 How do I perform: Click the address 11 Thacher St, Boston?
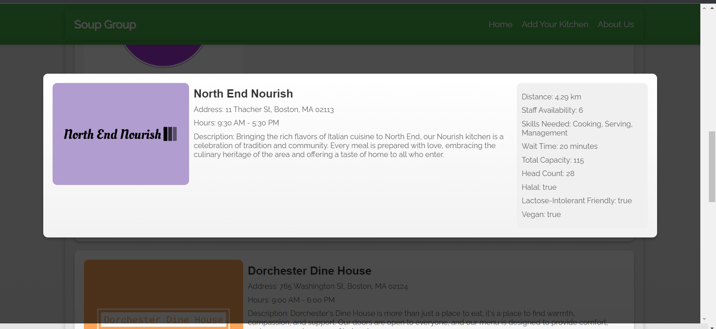point(264,109)
